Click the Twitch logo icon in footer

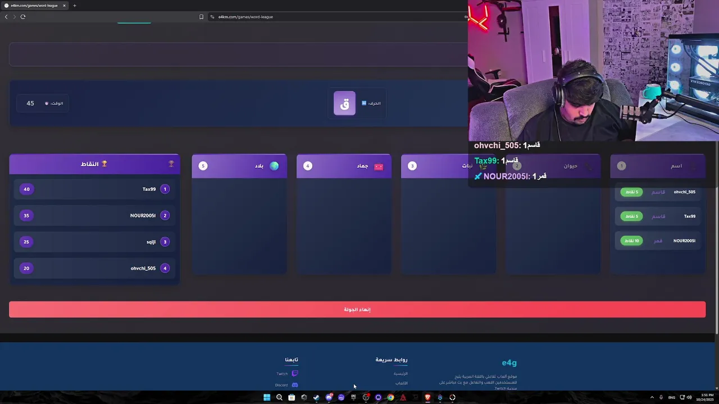pos(295,374)
